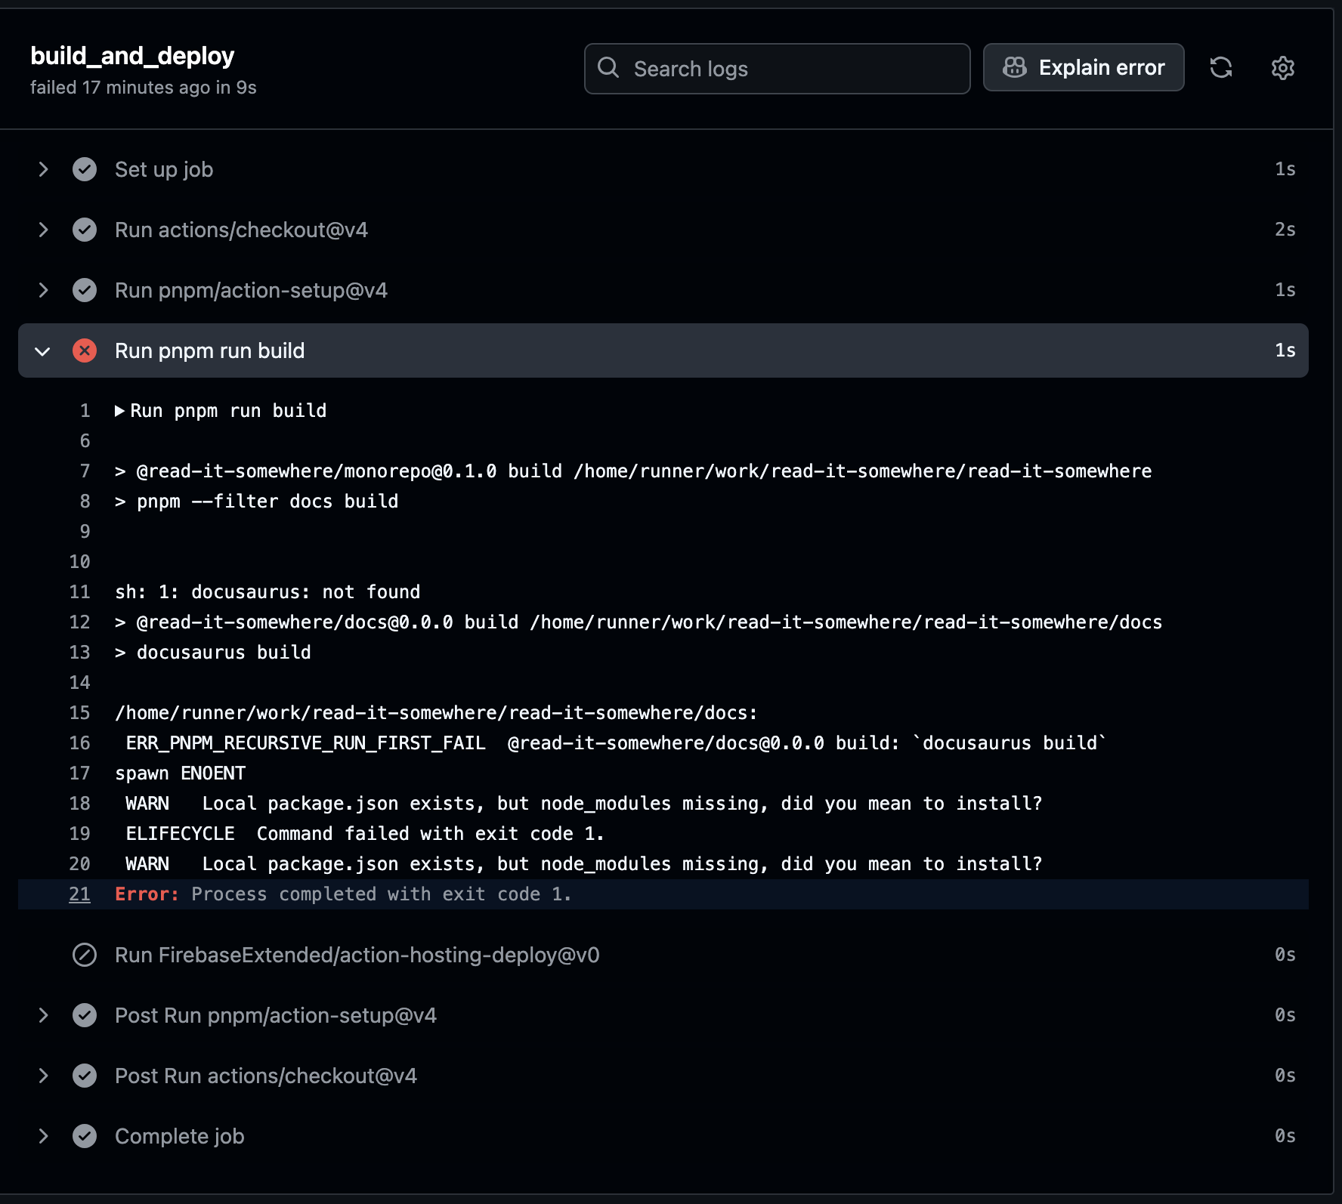Viewport: 1342px width, 1204px height.
Task: Click 'ELIFECYCLE Command failed with exit code 1.' line
Action: pyautogui.click(x=365, y=834)
